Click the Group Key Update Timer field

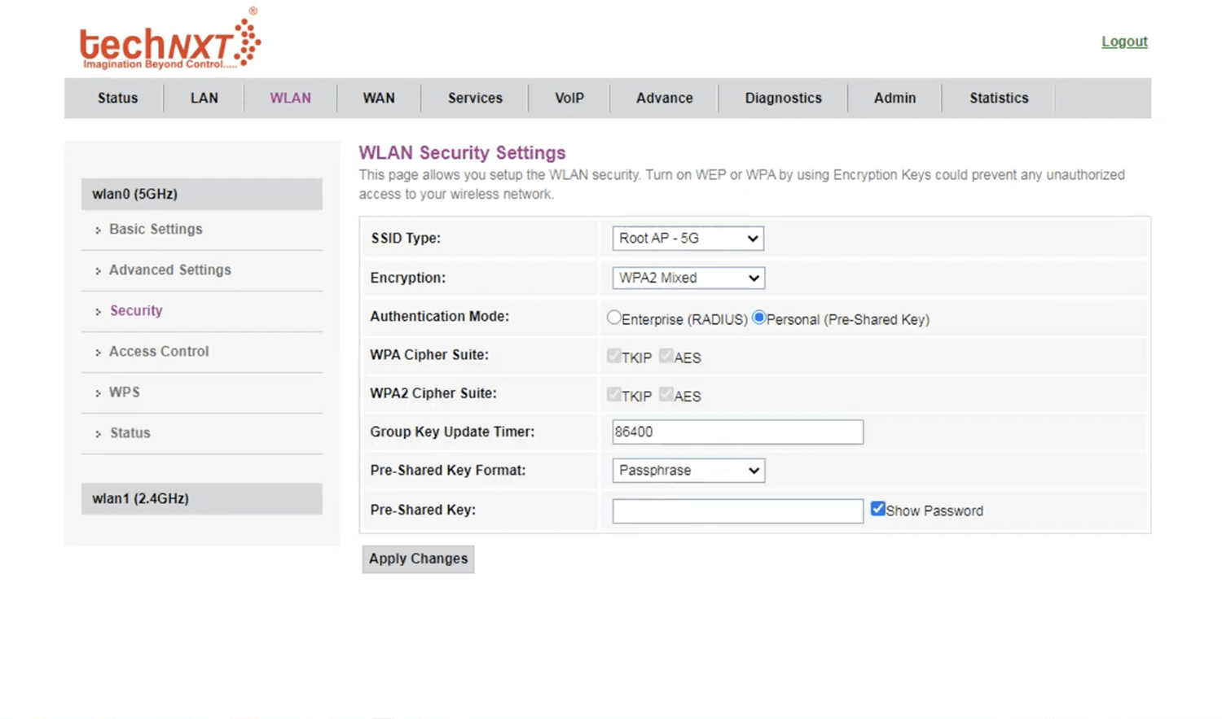click(x=737, y=432)
